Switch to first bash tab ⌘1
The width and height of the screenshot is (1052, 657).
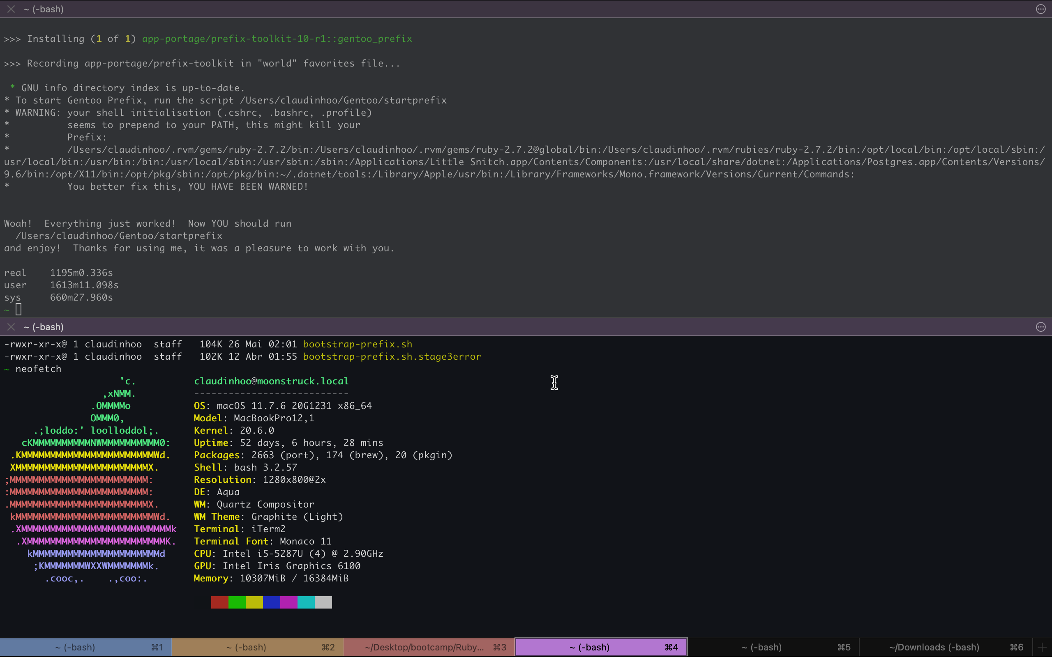click(85, 647)
